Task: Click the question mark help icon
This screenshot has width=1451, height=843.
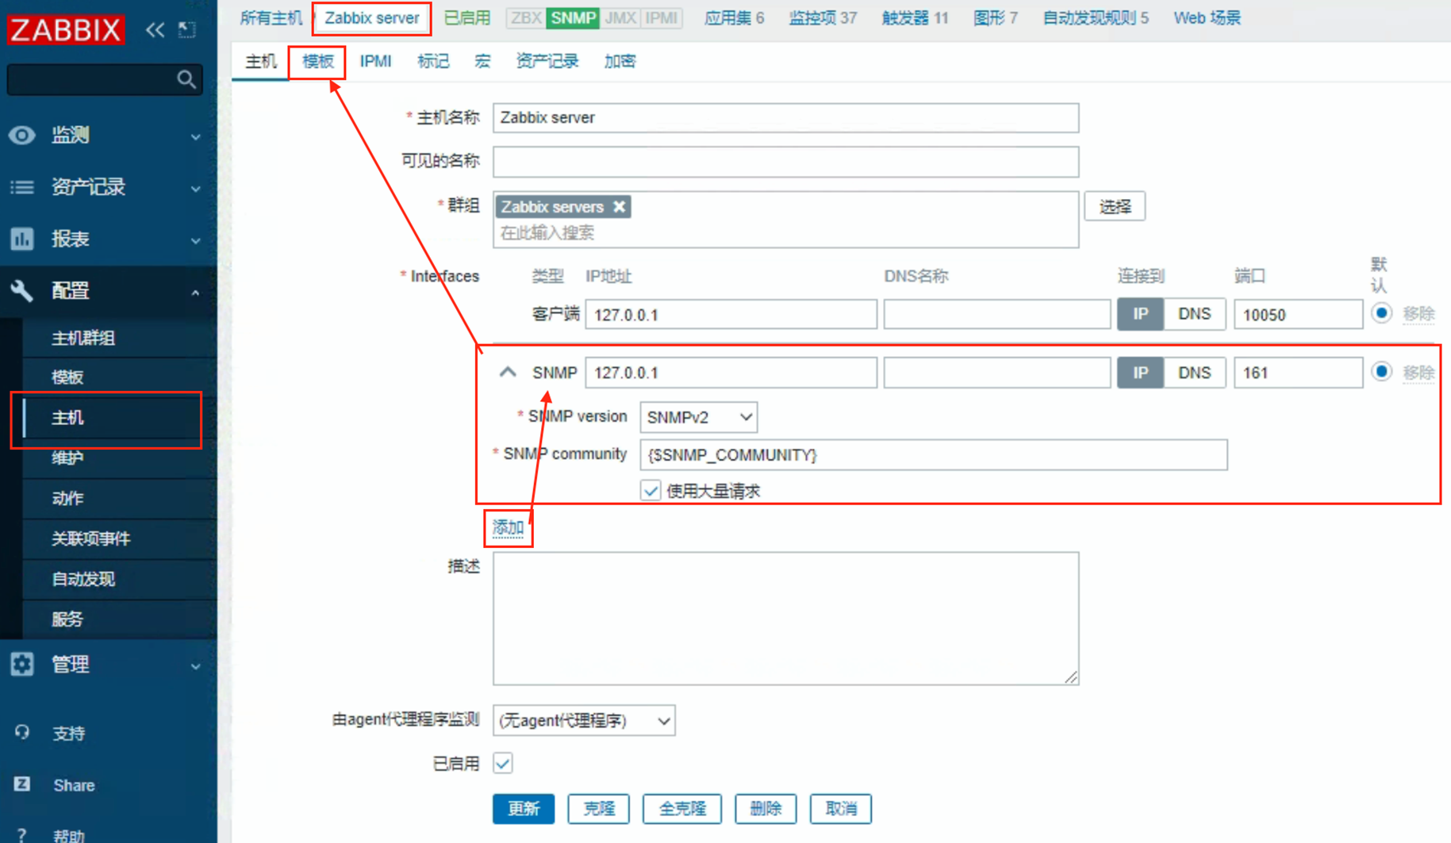Action: (22, 835)
